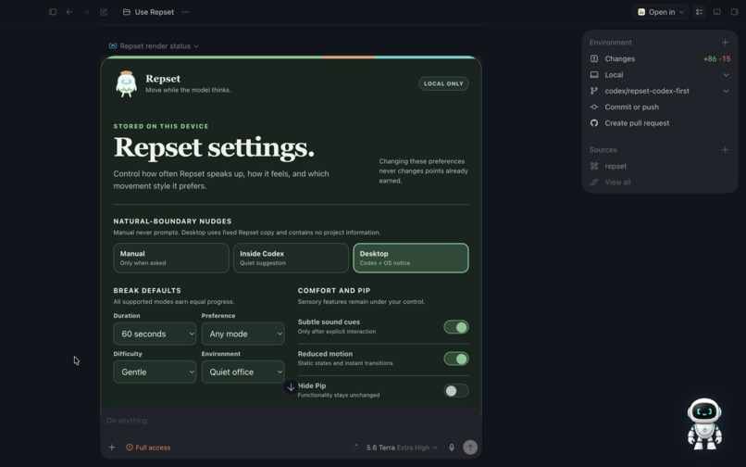Open Changes in the Environment panel
This screenshot has width=746, height=467.
click(660, 58)
